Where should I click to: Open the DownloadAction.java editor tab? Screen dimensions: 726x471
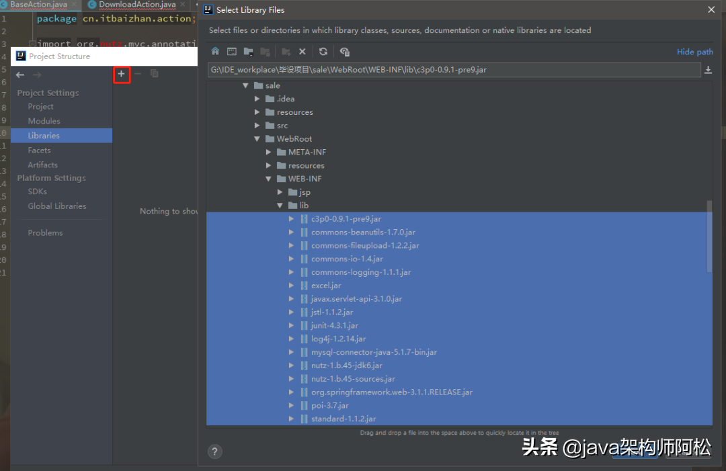pos(136,5)
